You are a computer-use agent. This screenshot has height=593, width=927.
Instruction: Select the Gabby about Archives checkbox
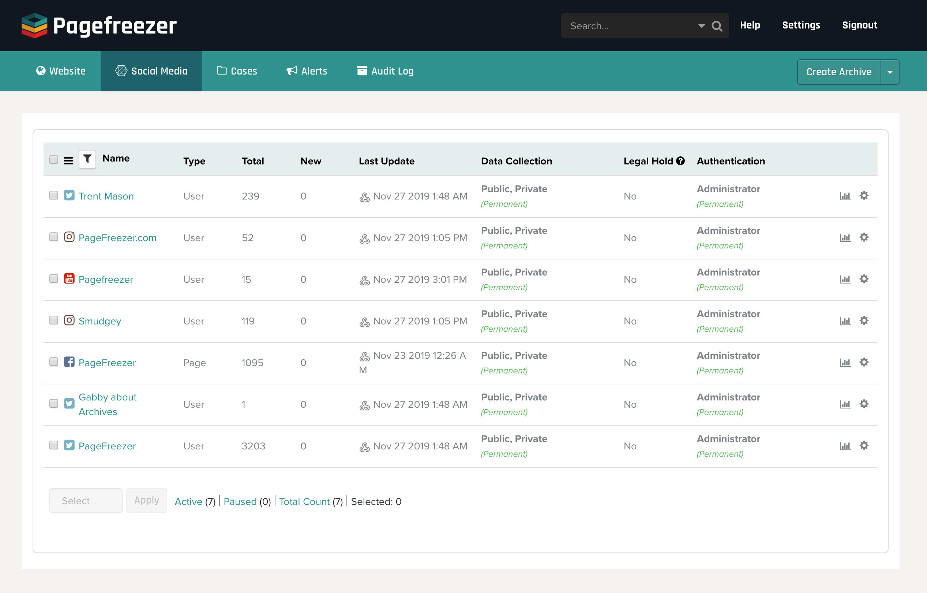point(54,403)
